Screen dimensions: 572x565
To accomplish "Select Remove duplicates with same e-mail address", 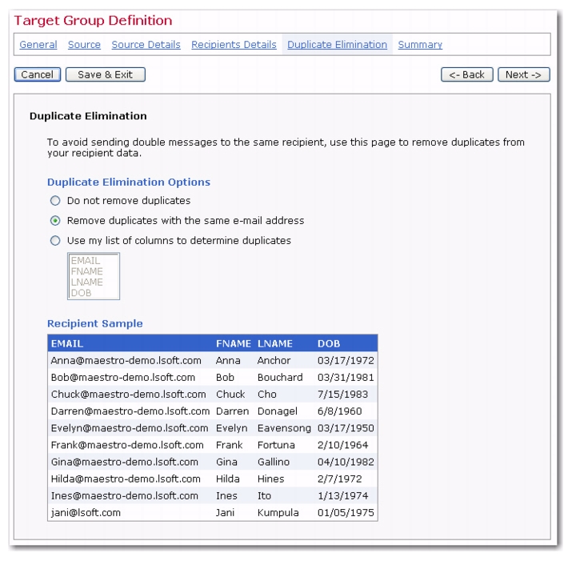I will click(55, 220).
